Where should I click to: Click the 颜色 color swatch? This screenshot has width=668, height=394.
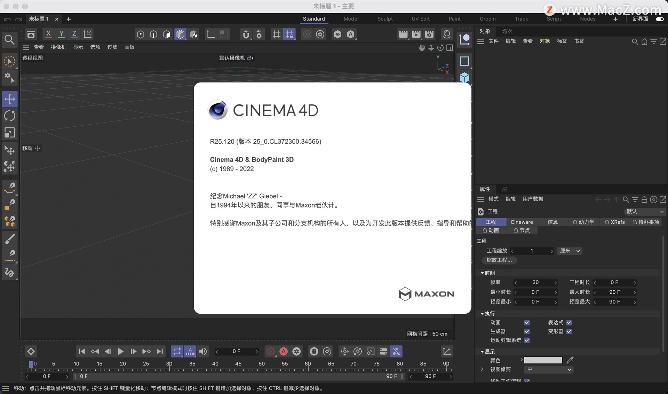543,360
